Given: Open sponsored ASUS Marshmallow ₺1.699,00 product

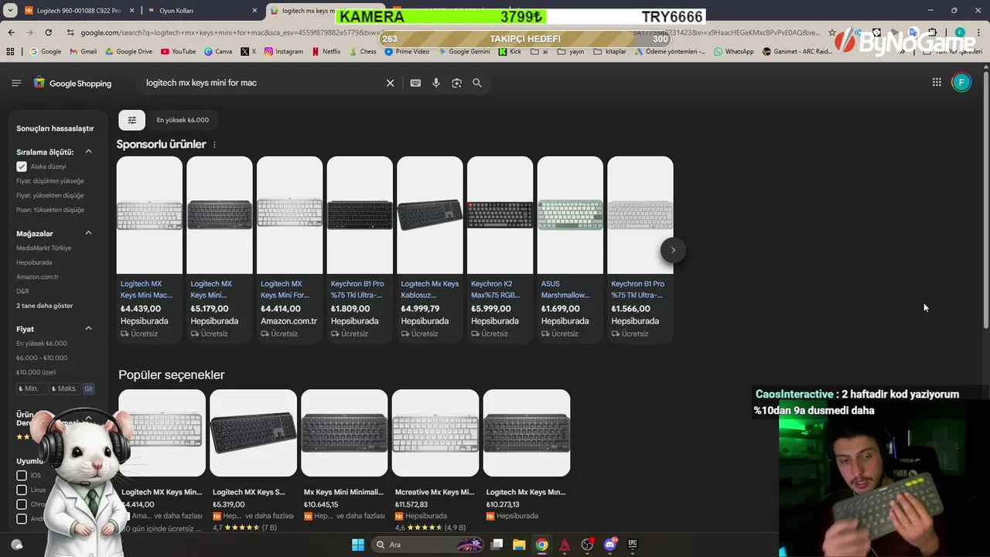Looking at the screenshot, I should coord(570,249).
